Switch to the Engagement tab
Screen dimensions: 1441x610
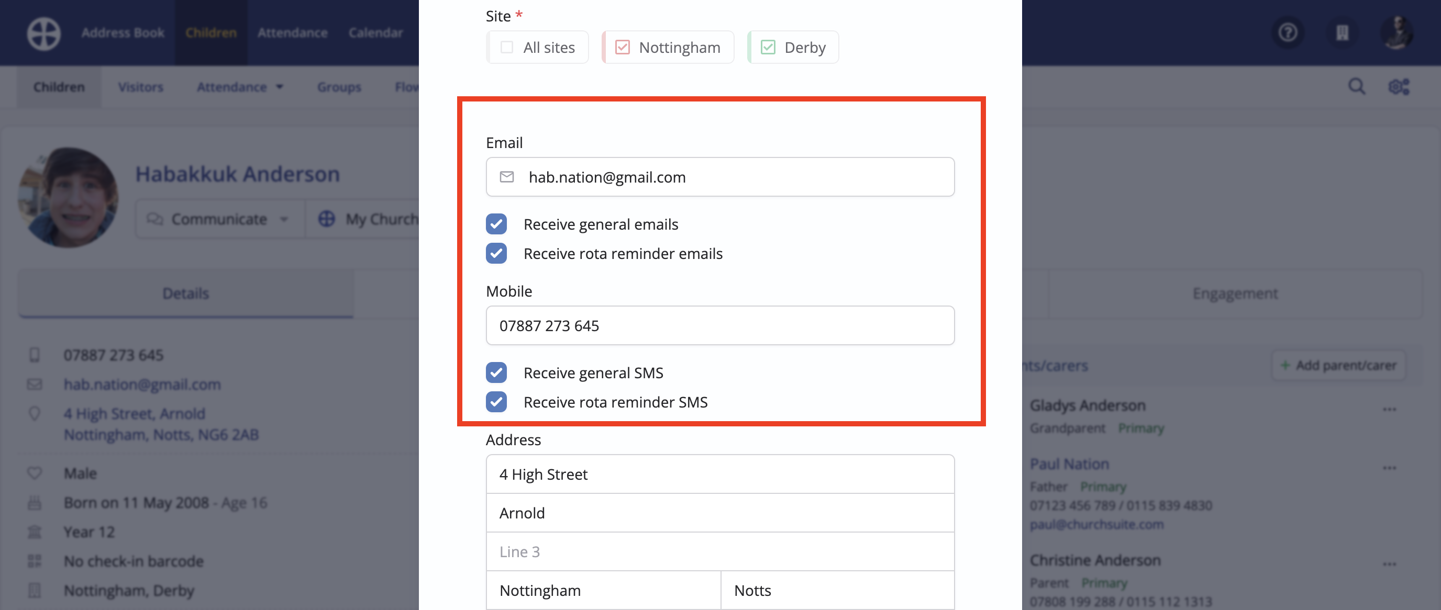[x=1235, y=293]
